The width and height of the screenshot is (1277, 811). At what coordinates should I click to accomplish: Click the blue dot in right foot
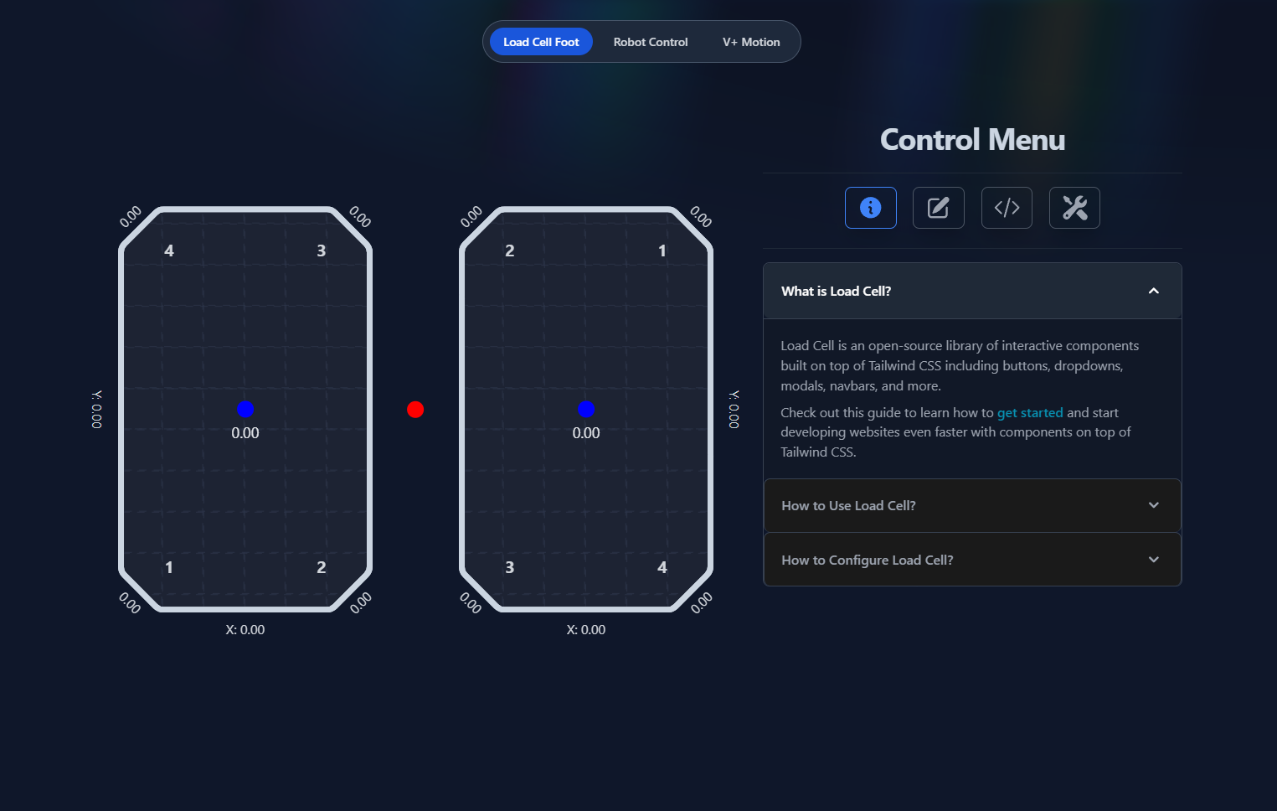586,409
